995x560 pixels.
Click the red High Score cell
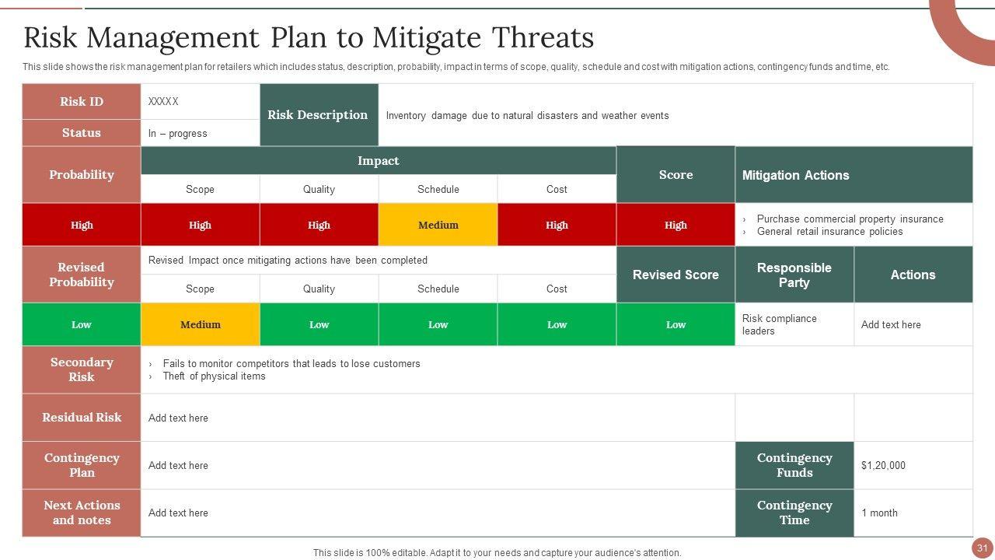tap(676, 225)
